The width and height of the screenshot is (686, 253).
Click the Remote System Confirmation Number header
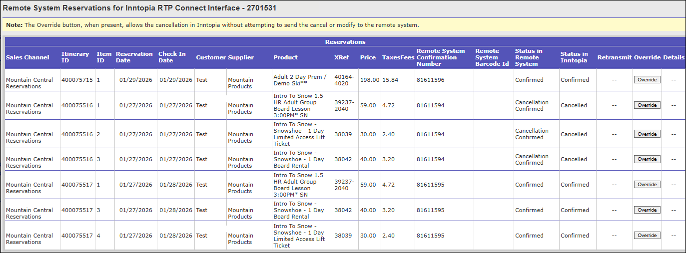click(441, 57)
